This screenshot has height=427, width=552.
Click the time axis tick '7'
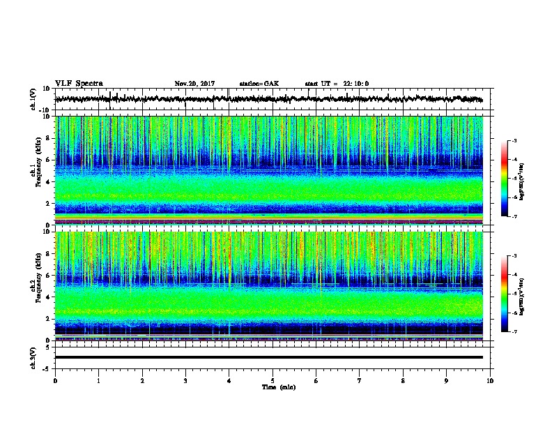[360, 381]
